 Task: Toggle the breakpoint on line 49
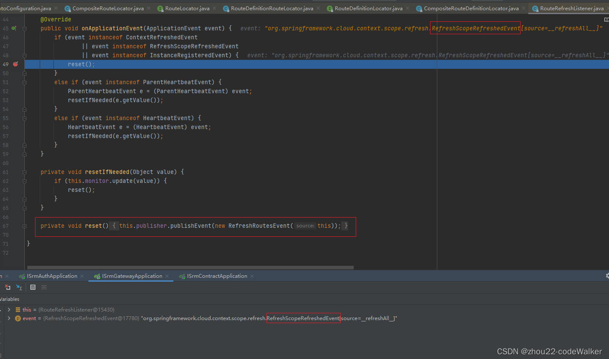(x=15, y=64)
